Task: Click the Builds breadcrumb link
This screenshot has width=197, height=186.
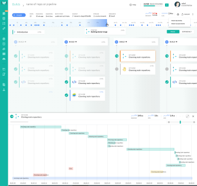Action: tap(16, 5)
